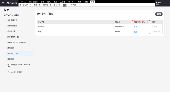Viewport: 170px width, 92px height.
Task: Open 設定 link for 原状回復 row
Action: click(x=135, y=26)
